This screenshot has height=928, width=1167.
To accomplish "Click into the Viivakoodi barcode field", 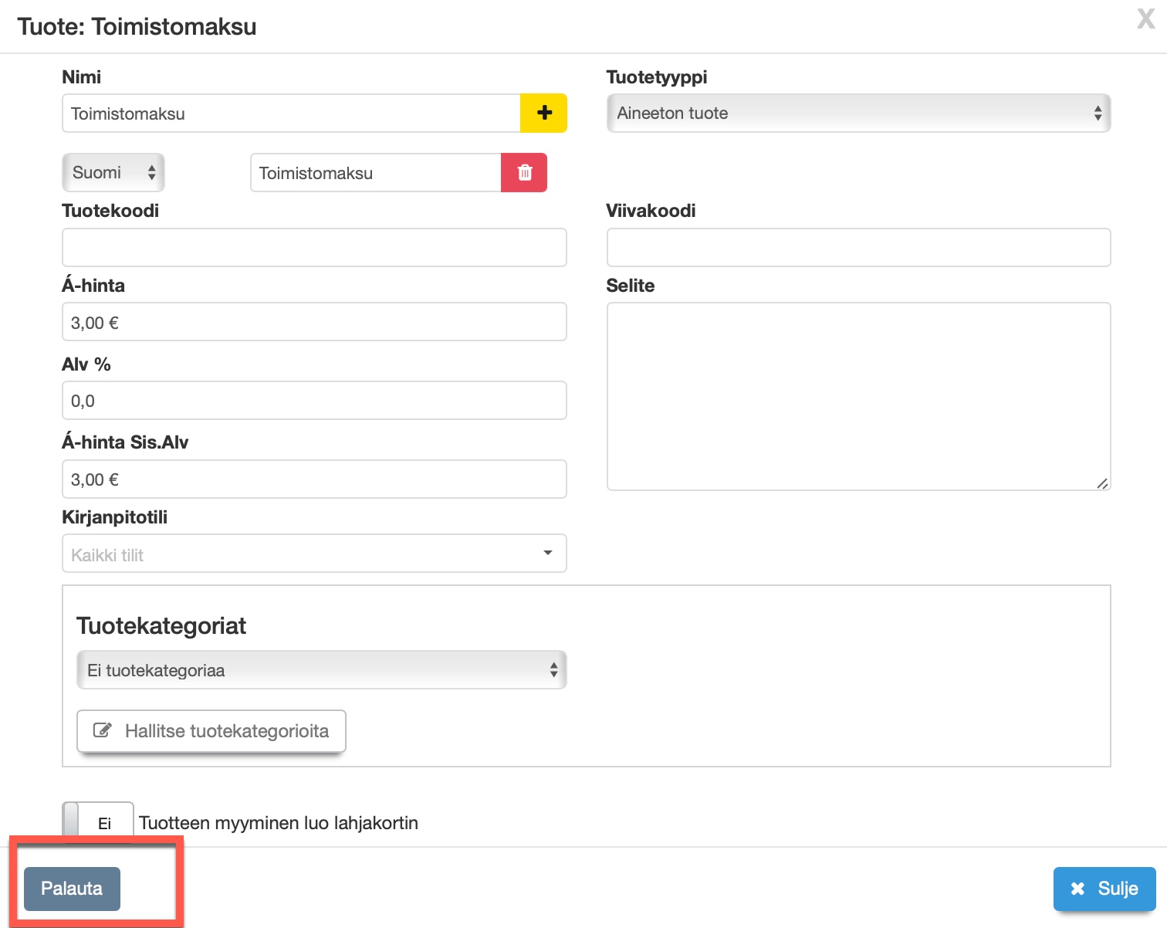I will [858, 248].
